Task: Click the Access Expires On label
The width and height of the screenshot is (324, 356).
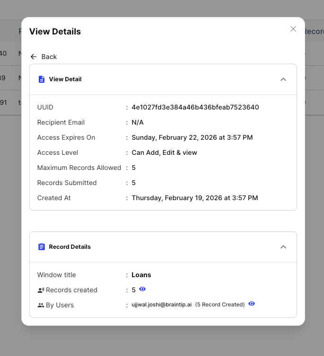Action: pos(66,137)
